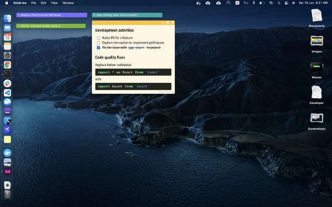The height and width of the screenshot is (207, 332).
Task: Click the add new note plus icon
Action: coord(163,23)
